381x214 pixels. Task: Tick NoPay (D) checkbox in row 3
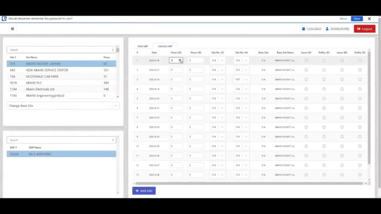click(x=324, y=79)
